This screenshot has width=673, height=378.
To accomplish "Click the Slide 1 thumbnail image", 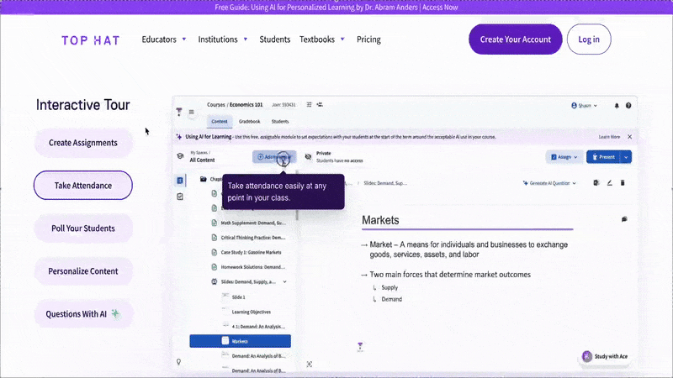I will (225, 296).
